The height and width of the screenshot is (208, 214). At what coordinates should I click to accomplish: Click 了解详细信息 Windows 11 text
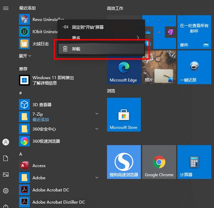pyautogui.click(x=45, y=83)
